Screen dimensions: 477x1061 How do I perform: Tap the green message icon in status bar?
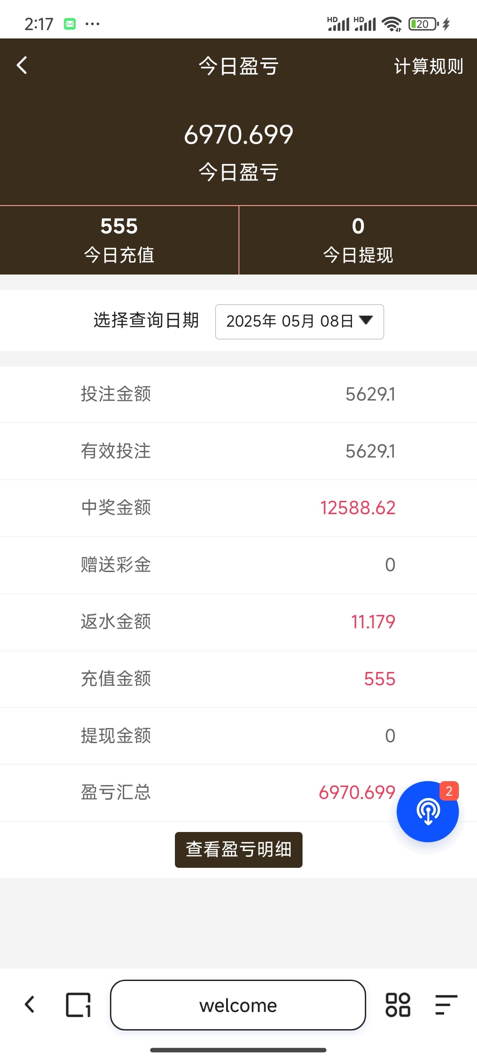click(70, 24)
